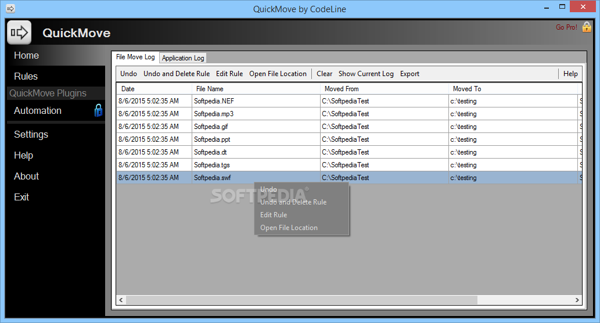The image size is (600, 323).
Task: Select the Softpedia.mp3 row
Action: pos(349,114)
